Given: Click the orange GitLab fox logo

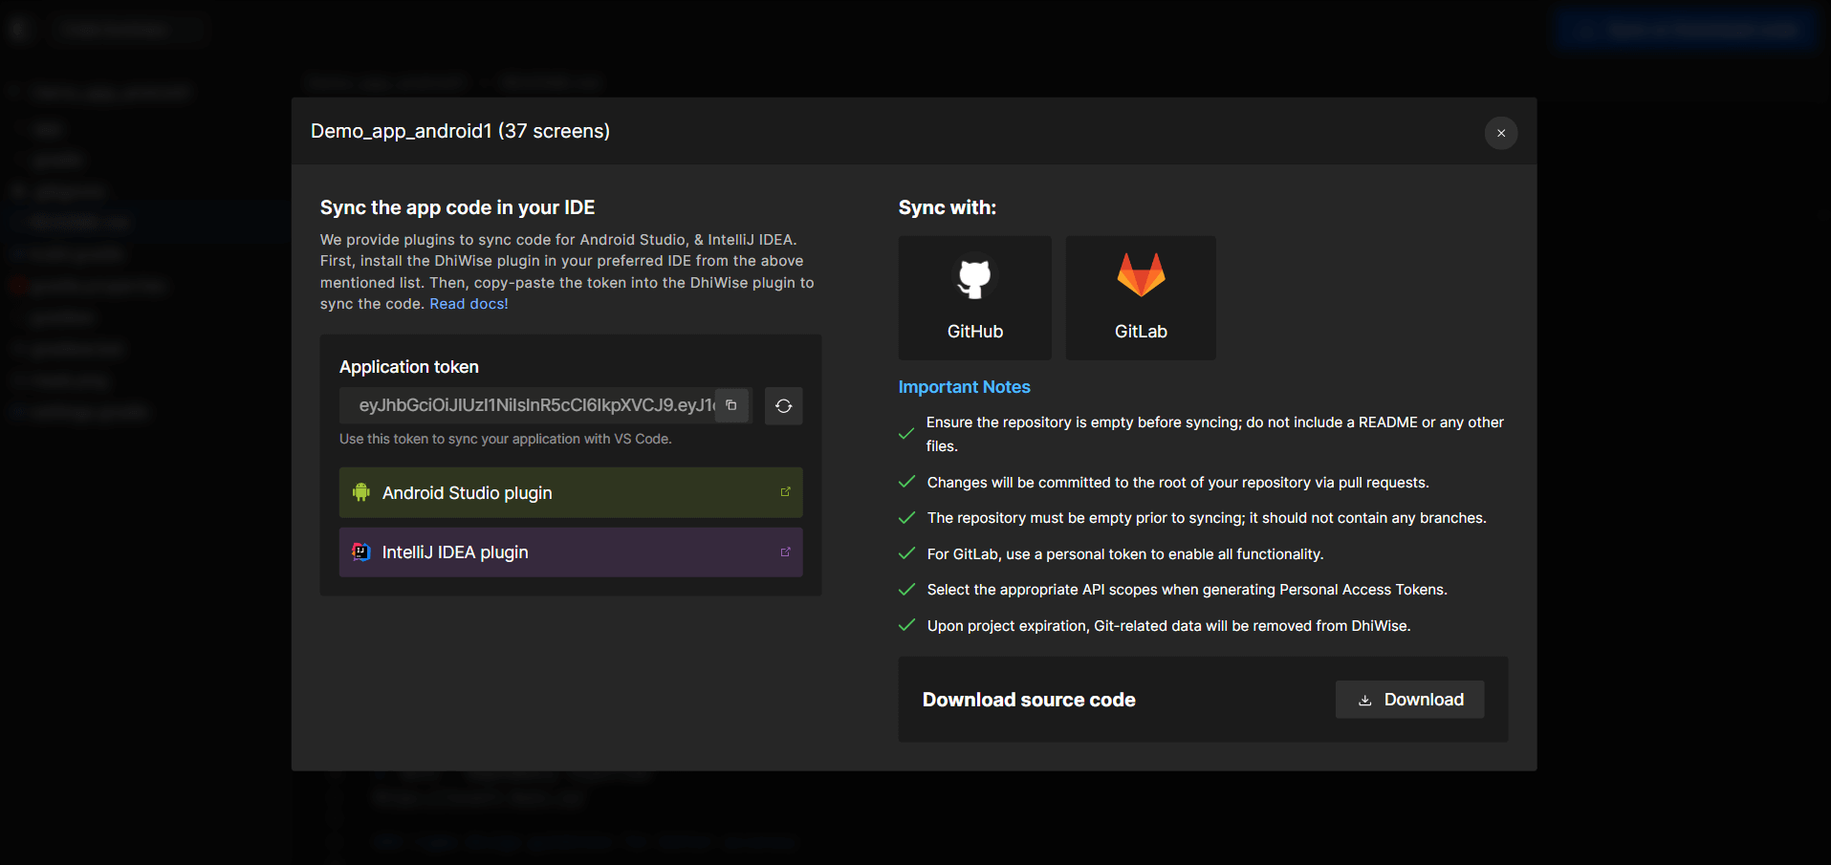Looking at the screenshot, I should (x=1141, y=275).
